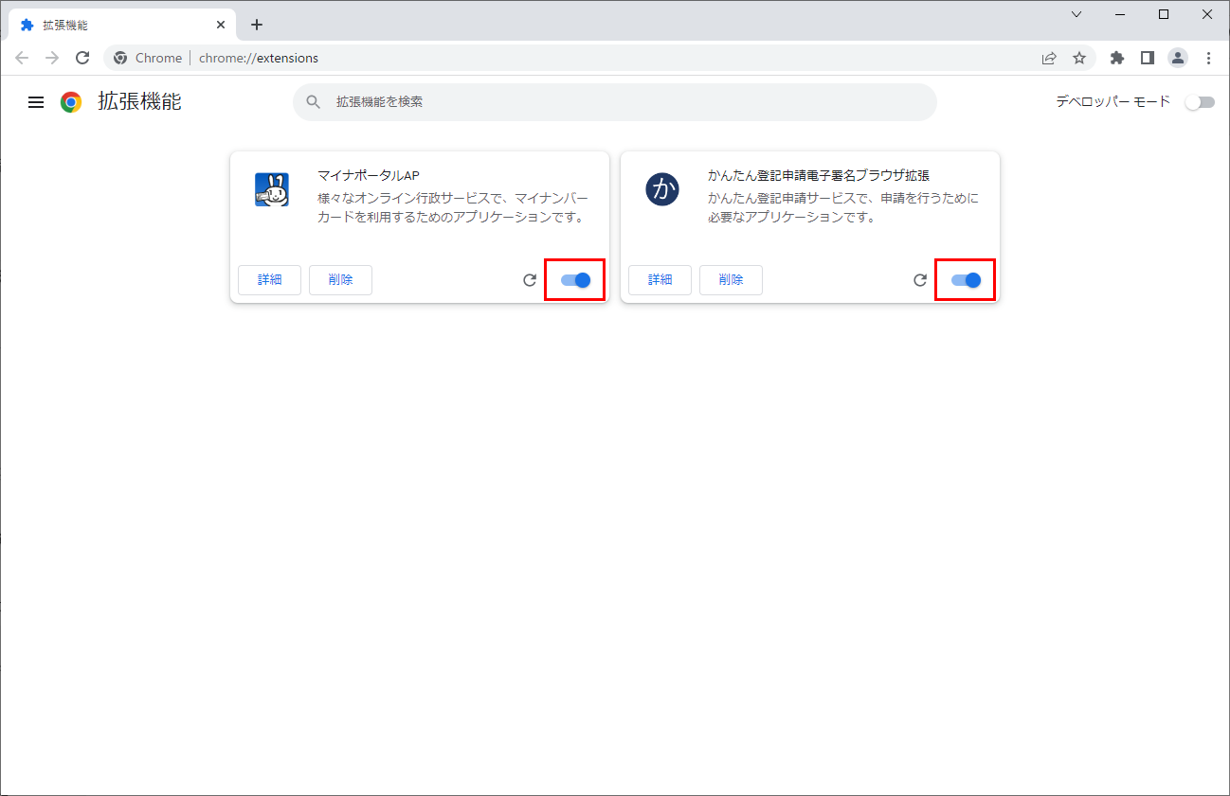Disable the マイナポータルAP extension toggle
1230x796 pixels.
coord(575,280)
